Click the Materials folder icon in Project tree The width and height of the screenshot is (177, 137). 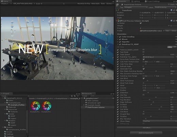click(x=7, y=107)
